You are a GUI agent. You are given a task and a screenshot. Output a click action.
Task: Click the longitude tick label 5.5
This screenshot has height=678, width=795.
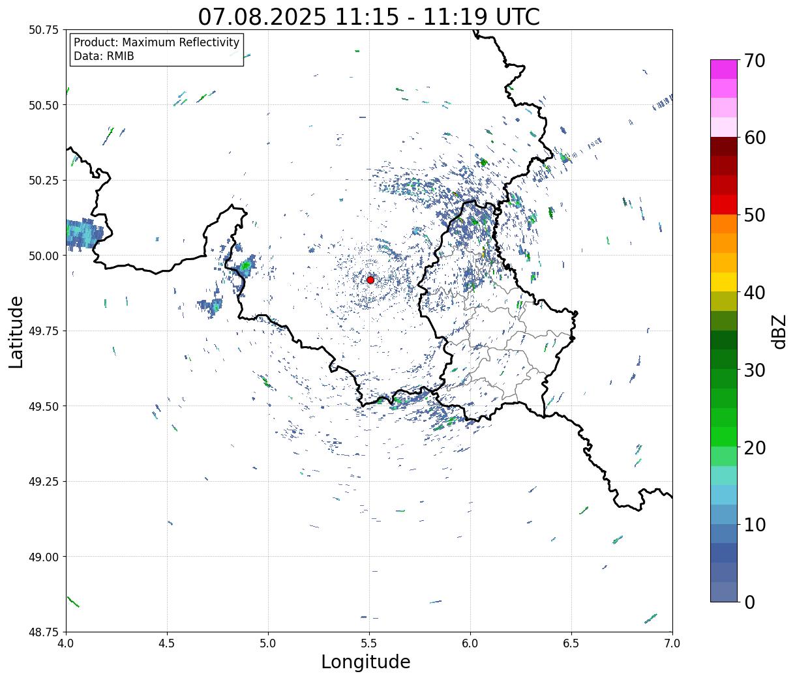point(369,643)
